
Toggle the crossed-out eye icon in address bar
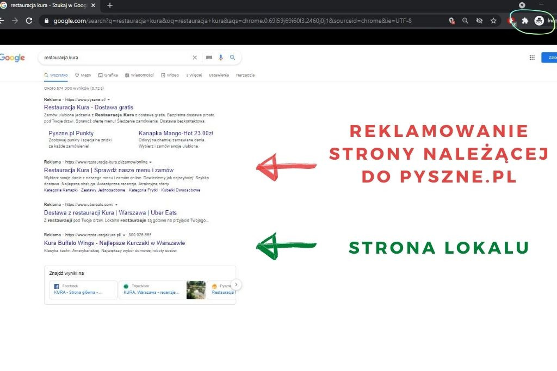click(479, 21)
